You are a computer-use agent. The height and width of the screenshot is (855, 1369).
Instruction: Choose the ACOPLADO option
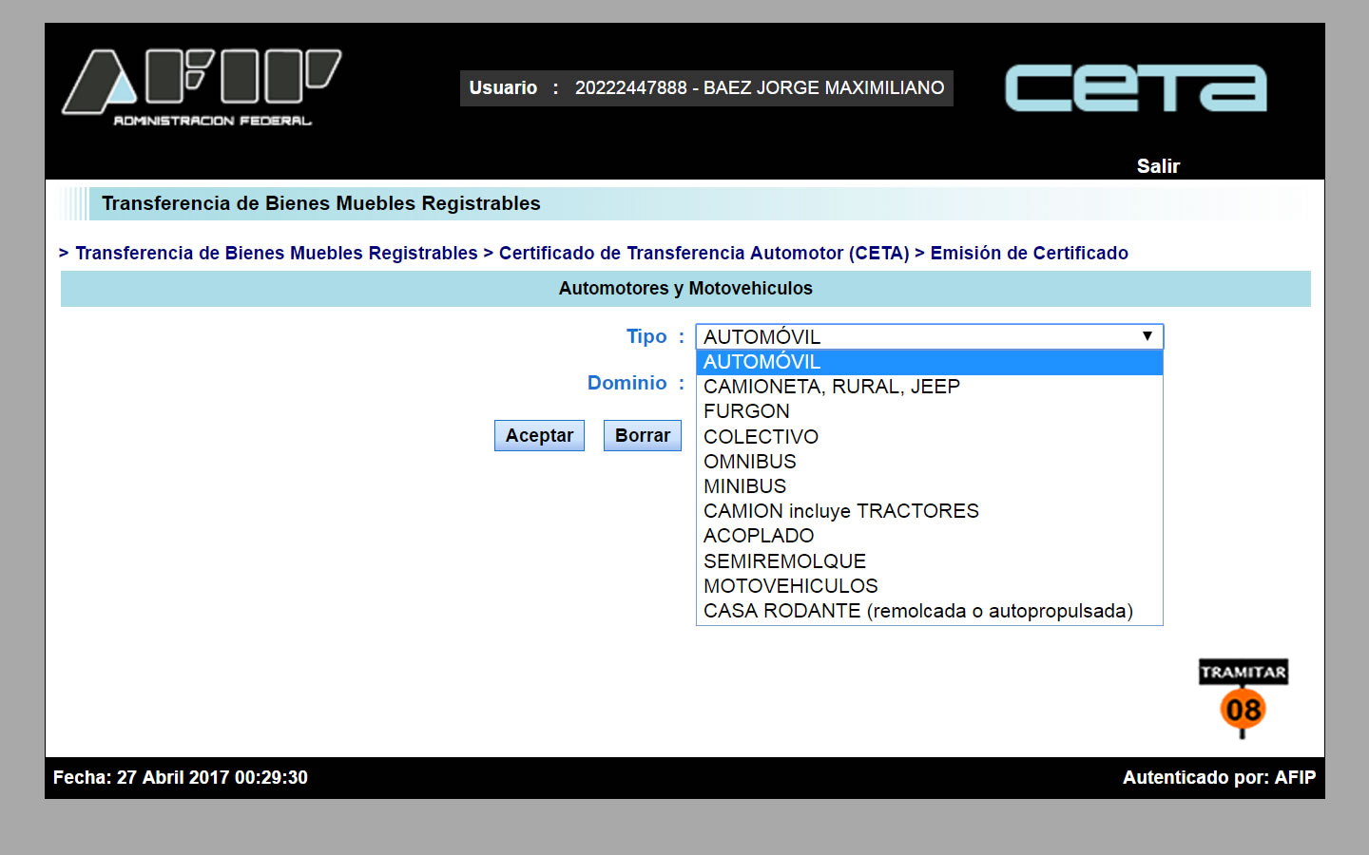point(930,536)
